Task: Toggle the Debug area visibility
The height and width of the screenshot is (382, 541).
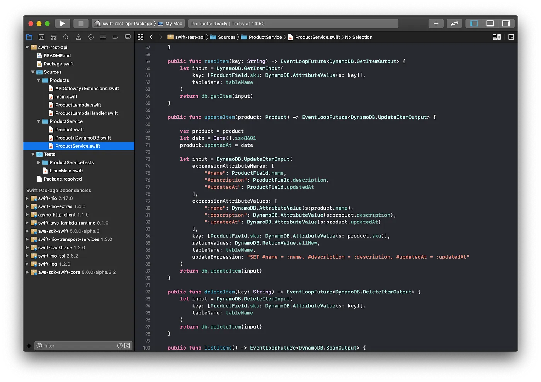Action: [490, 24]
